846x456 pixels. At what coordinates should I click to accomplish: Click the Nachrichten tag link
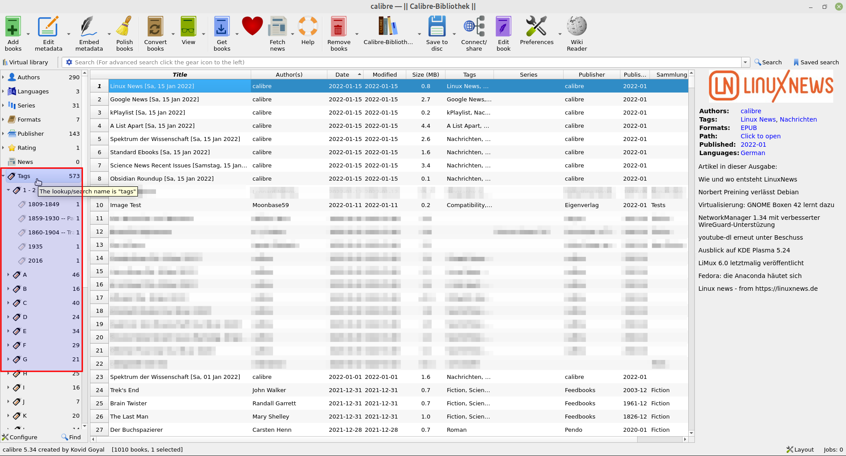coord(798,119)
